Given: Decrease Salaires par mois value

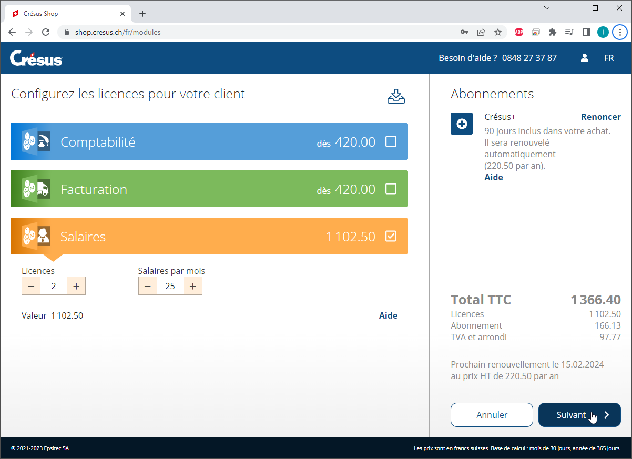Looking at the screenshot, I should (x=148, y=286).
